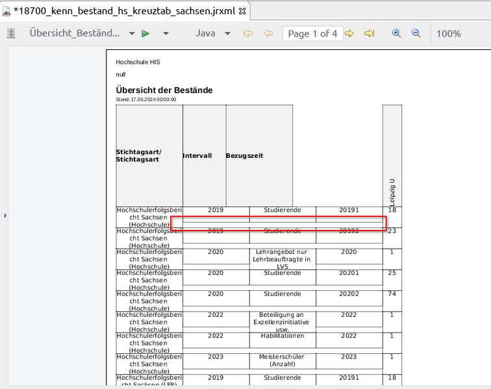Click the Meisterschüler (Anzahl) cell
Viewport: 491px width, 389px height.
pos(283,360)
